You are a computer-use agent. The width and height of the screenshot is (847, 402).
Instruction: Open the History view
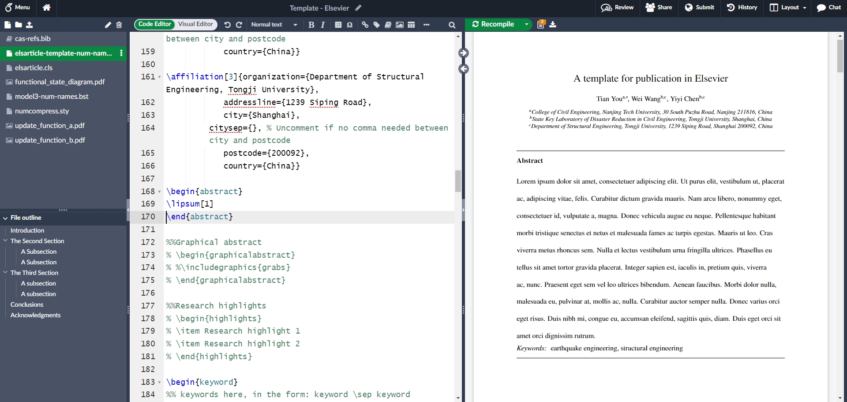pos(742,8)
